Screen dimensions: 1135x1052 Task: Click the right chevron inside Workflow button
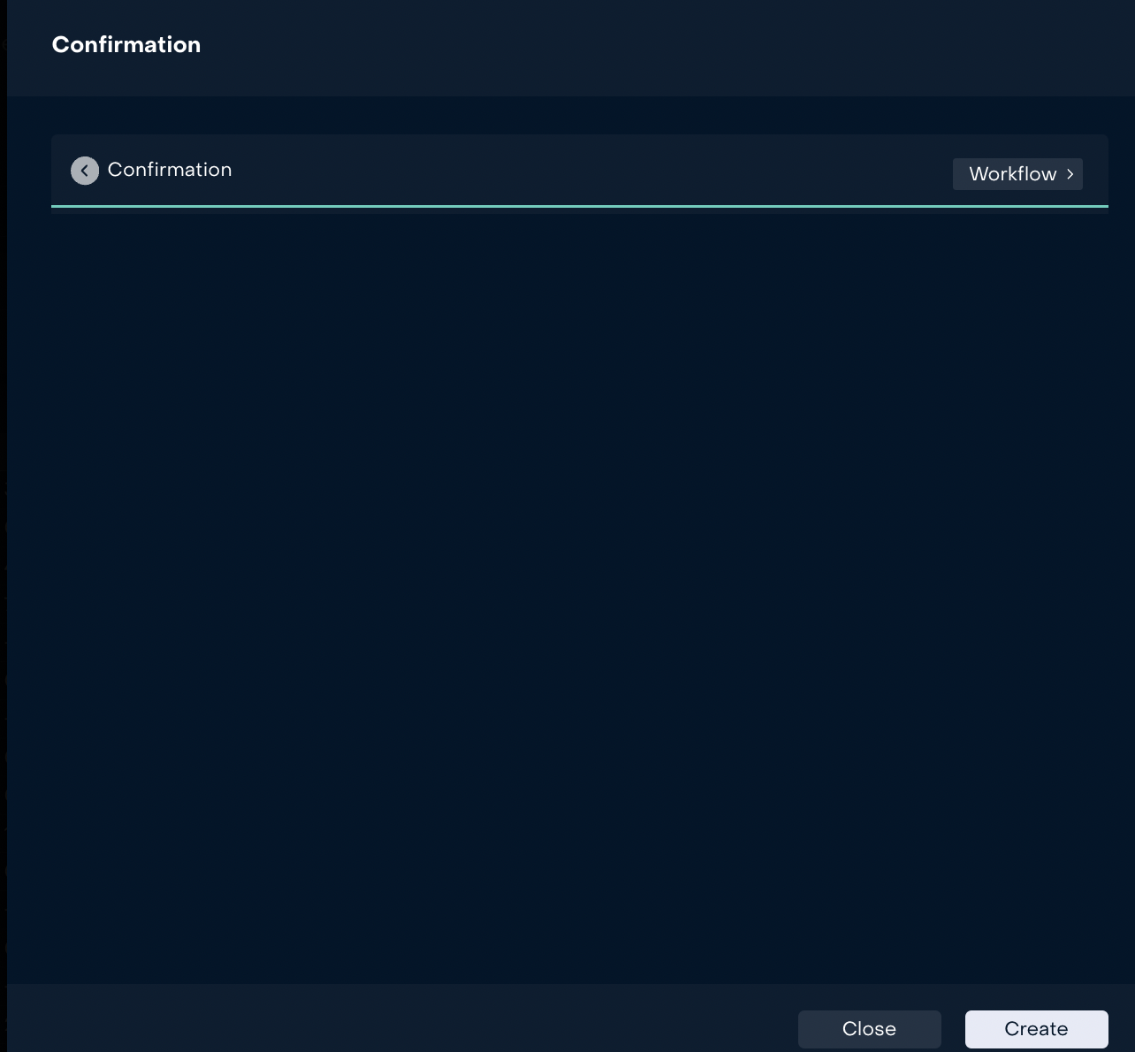click(x=1070, y=174)
